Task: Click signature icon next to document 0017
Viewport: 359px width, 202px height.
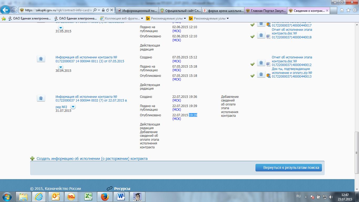Action: 261,24
